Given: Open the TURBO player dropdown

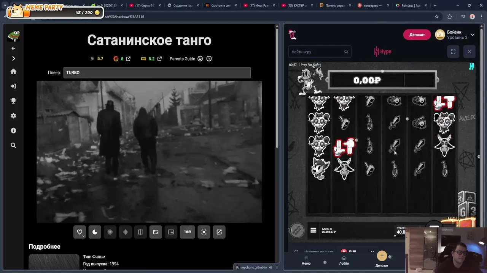Looking at the screenshot, I should [157, 72].
